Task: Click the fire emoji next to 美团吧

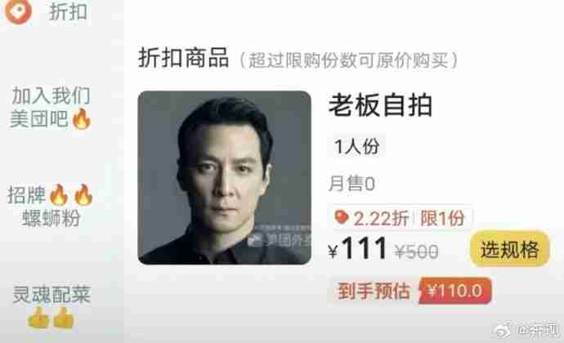Action: point(81,118)
